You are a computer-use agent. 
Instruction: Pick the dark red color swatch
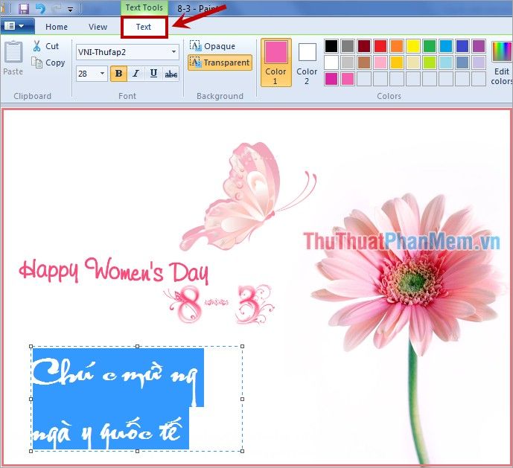364,46
